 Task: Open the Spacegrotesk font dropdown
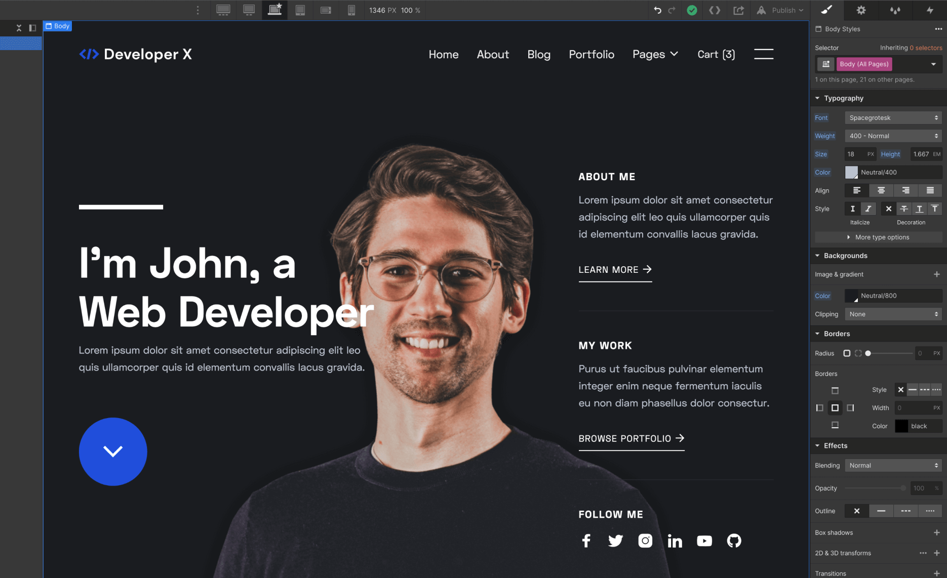(x=893, y=117)
